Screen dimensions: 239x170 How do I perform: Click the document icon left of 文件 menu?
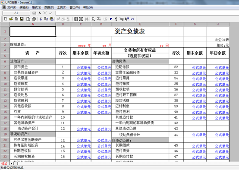[x=4, y=7]
